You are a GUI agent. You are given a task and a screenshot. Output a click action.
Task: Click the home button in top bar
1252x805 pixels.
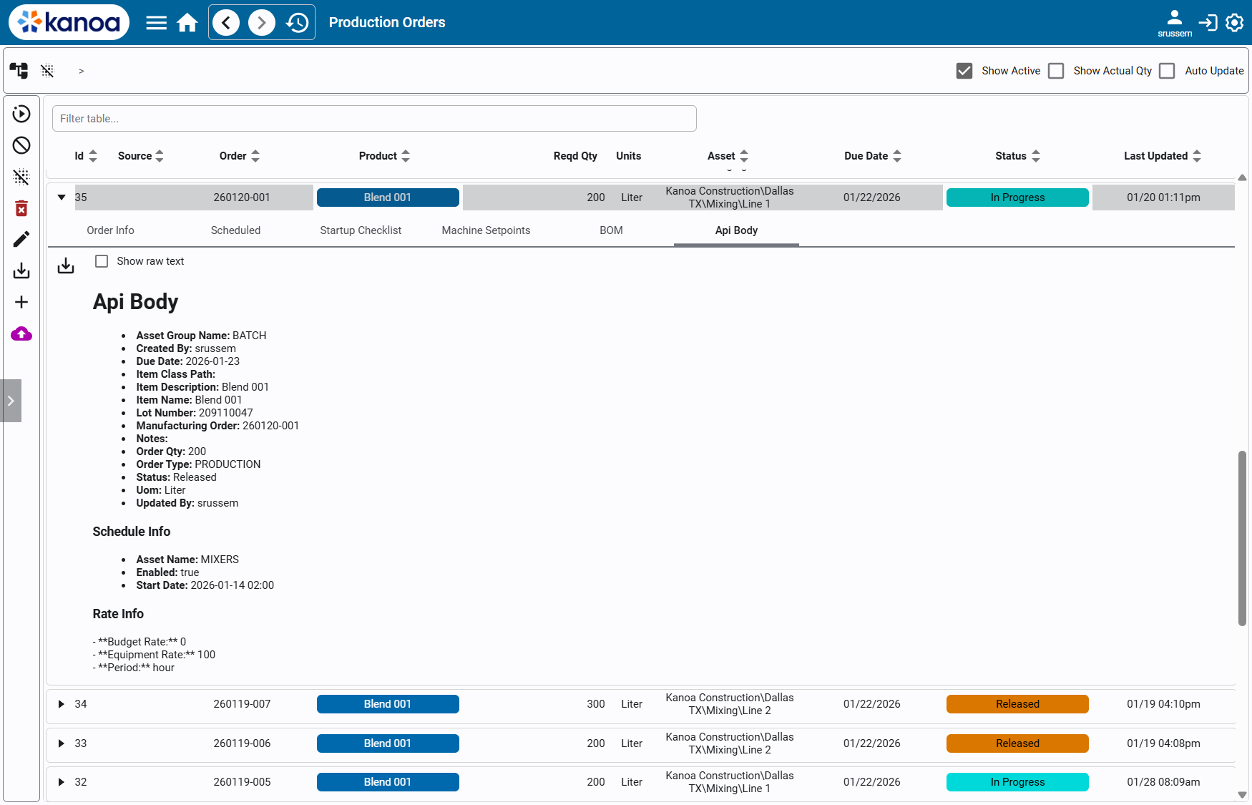(x=187, y=22)
